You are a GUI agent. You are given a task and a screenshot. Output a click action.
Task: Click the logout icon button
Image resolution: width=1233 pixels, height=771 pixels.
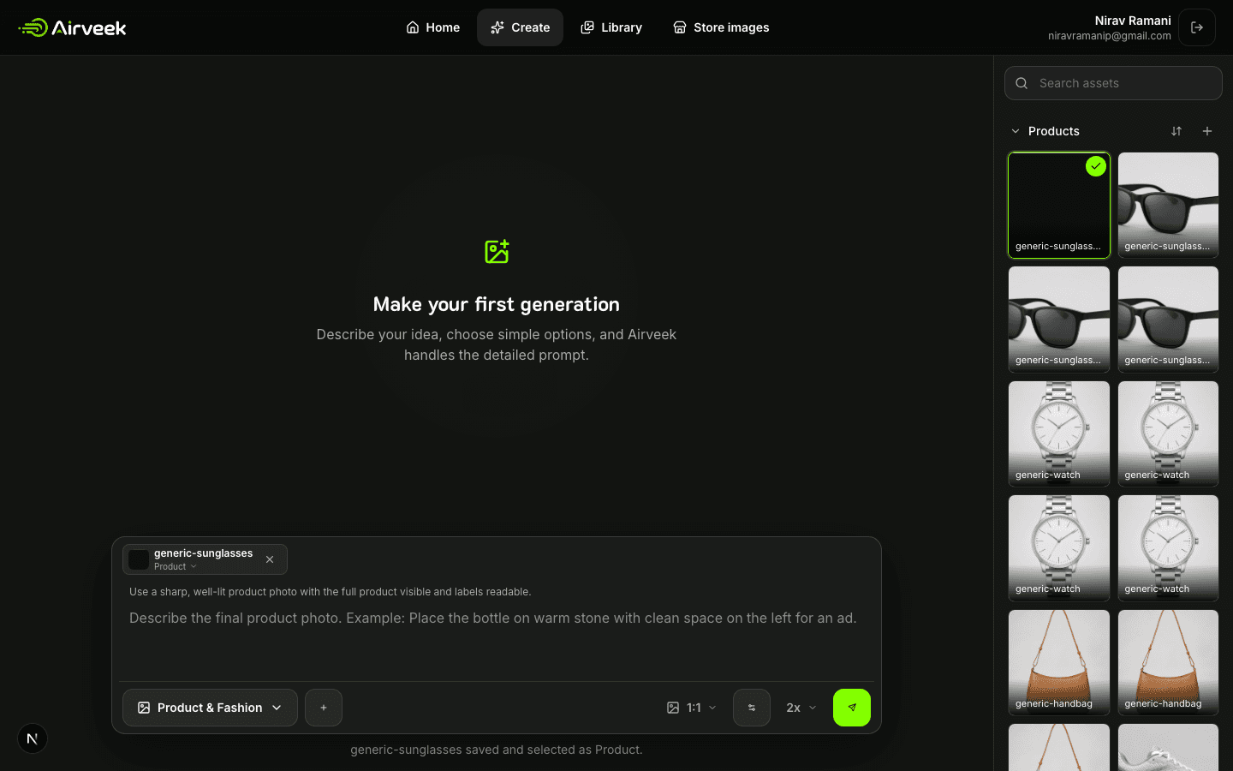(x=1197, y=27)
